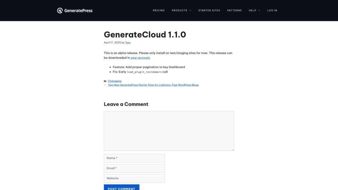Open author Tom's profile link
The width and height of the screenshot is (338, 190).
(128, 43)
